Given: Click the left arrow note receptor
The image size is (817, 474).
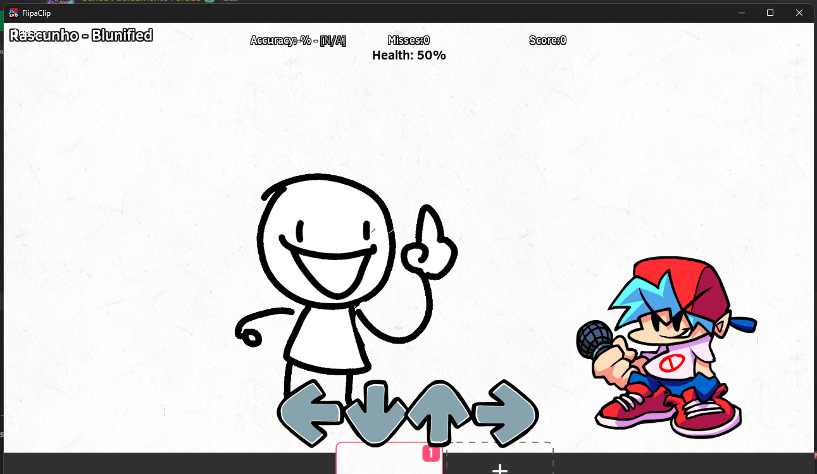Looking at the screenshot, I should [x=310, y=413].
